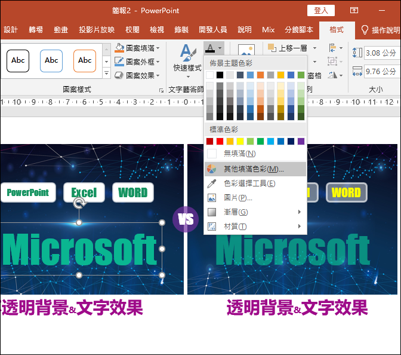
Task: Select the green WORD label on left slide
Action: point(133,192)
